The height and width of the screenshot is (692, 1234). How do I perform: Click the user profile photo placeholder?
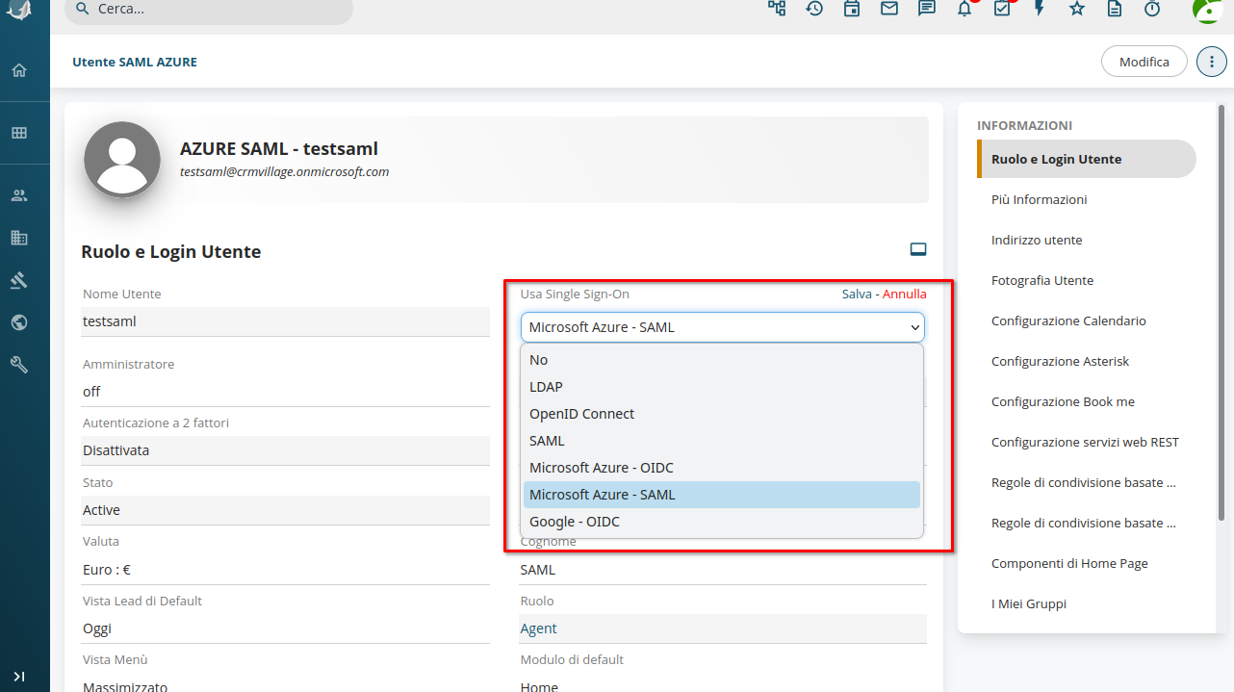[x=122, y=160]
